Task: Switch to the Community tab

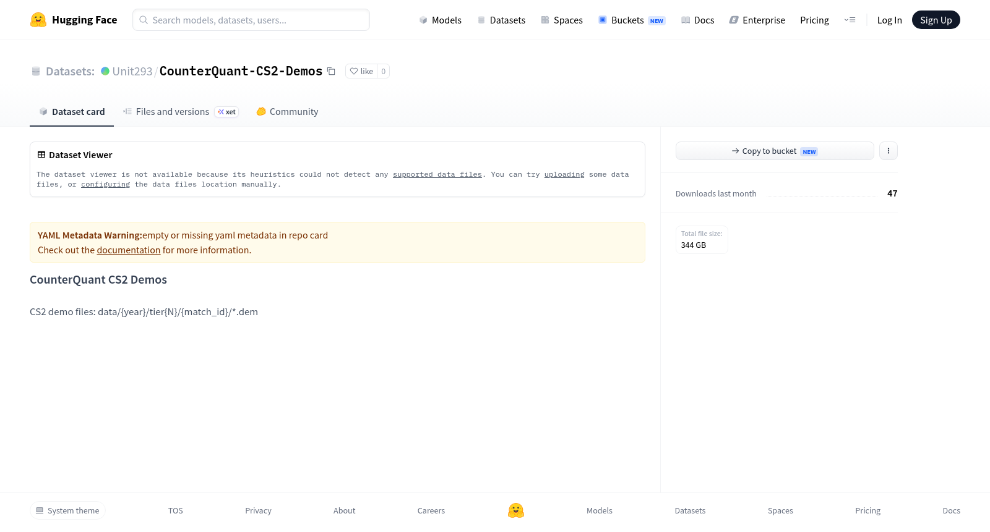Action: pos(287,112)
